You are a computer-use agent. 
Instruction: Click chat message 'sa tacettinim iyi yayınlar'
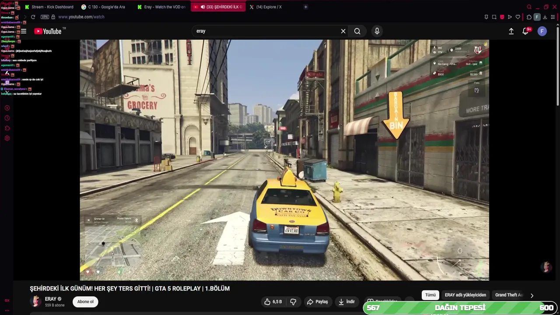pyautogui.click(x=27, y=94)
